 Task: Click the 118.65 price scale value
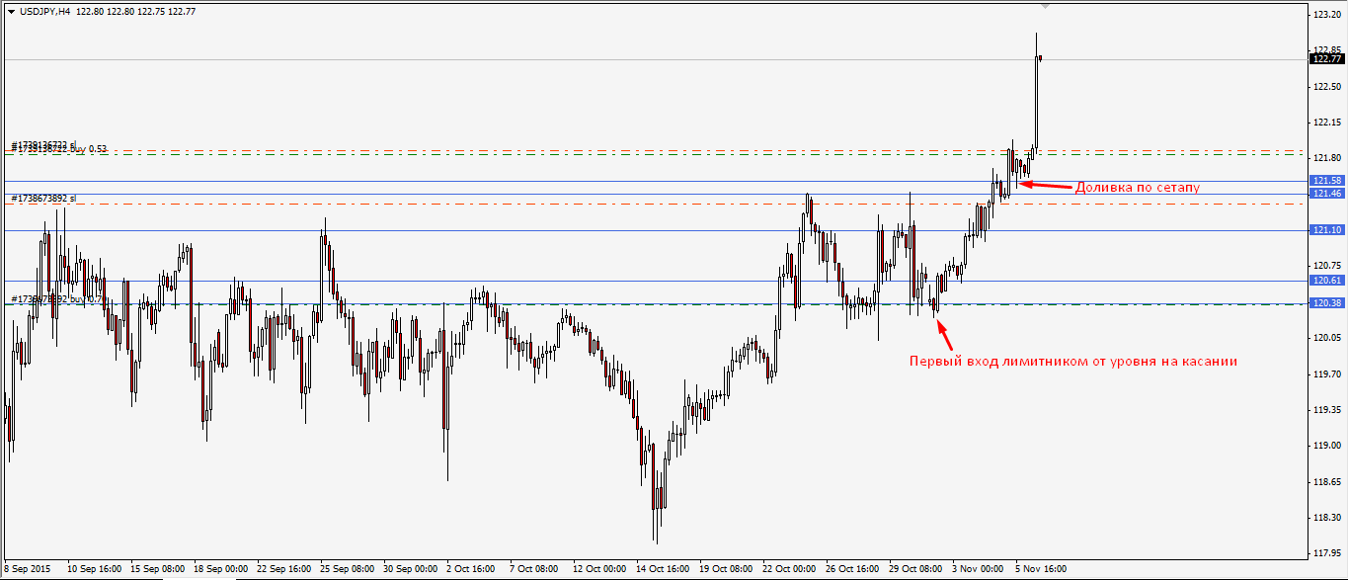pos(1327,481)
